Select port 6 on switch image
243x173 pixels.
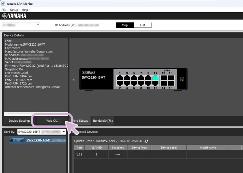click(x=134, y=83)
